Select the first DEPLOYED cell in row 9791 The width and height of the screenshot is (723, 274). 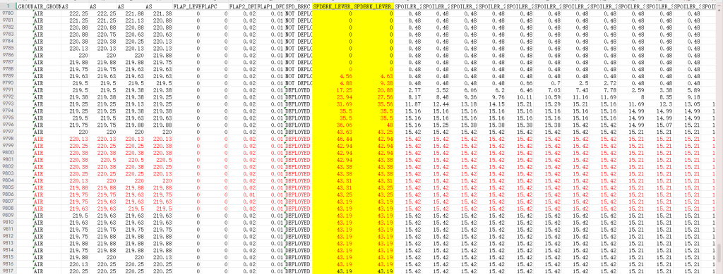(298, 90)
